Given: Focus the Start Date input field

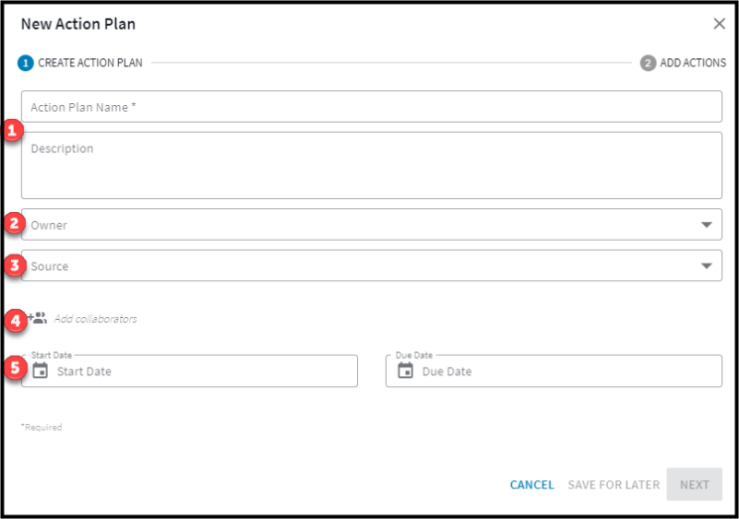Looking at the screenshot, I should [x=189, y=370].
